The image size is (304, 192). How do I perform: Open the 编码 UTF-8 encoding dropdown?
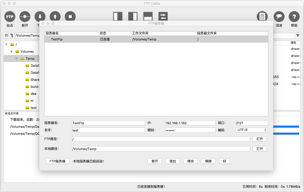click(251, 130)
